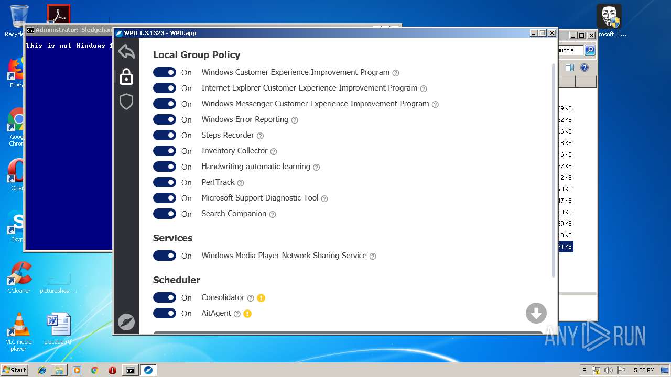Show help for Consolidator task
The image size is (671, 377).
[251, 298]
